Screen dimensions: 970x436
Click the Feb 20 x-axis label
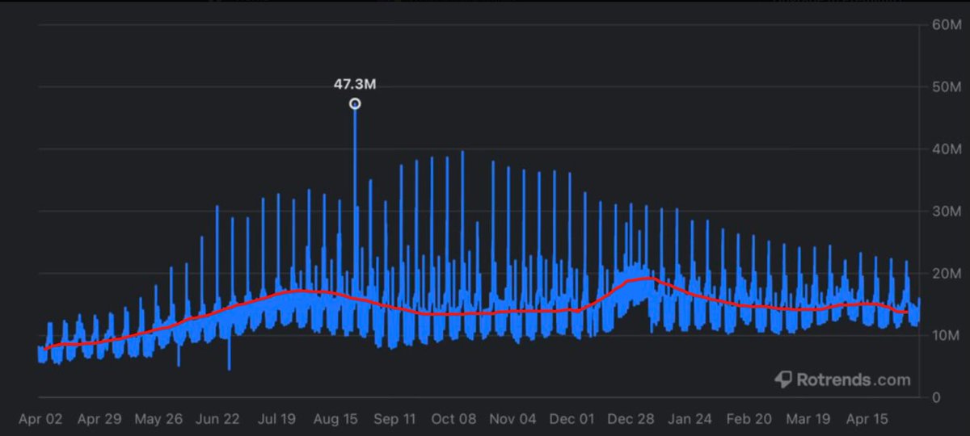(x=749, y=419)
